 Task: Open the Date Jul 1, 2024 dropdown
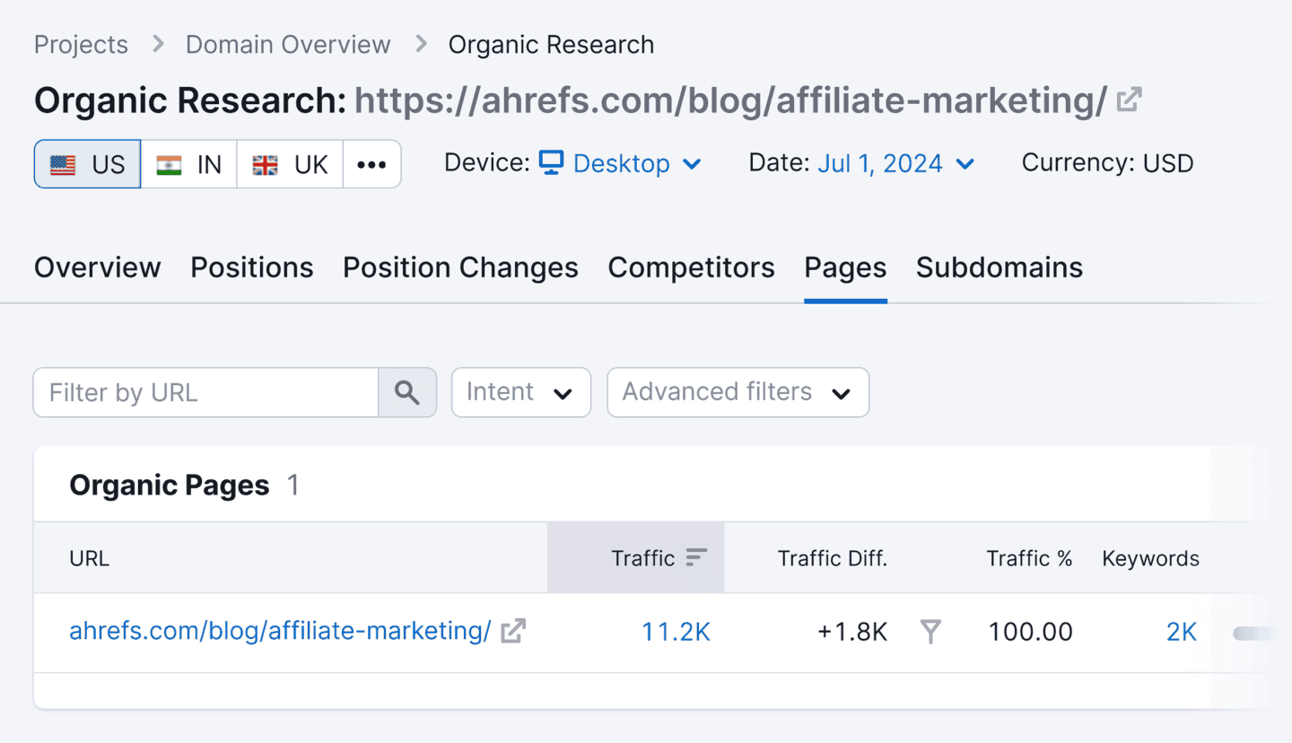(x=895, y=163)
